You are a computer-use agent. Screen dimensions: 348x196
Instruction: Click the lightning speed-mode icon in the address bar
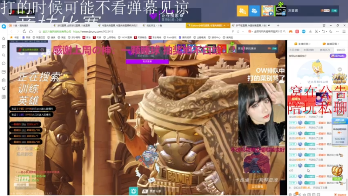point(233,31)
